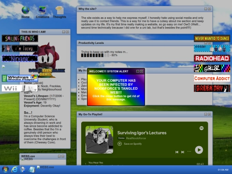Click the Surviving Igor's Lectures title link

coord(142,133)
